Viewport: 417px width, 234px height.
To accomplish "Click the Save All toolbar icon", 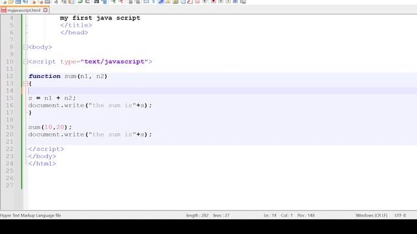I will pyautogui.click(x=25, y=2).
